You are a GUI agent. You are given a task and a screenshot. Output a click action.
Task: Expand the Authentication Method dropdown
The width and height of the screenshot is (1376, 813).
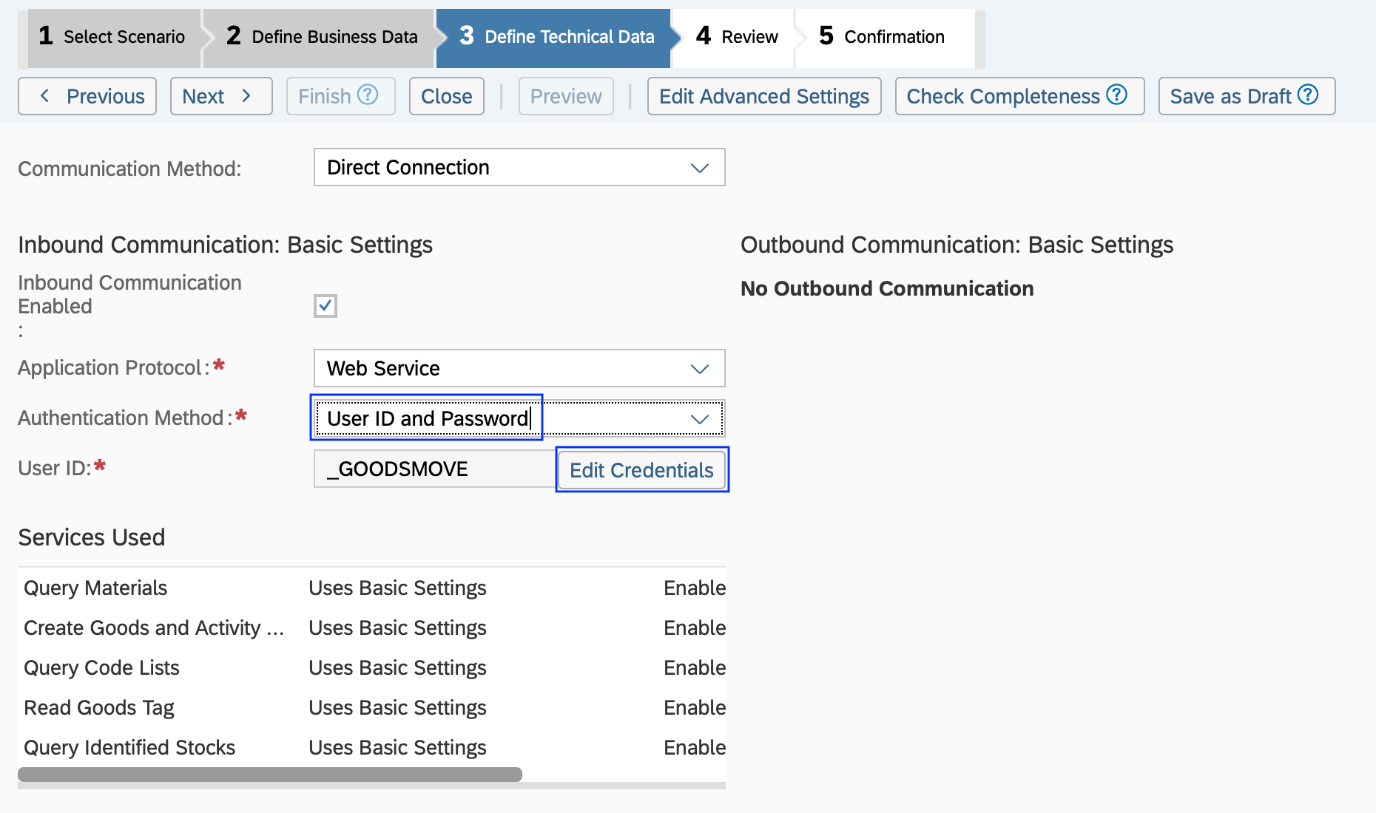pos(698,418)
